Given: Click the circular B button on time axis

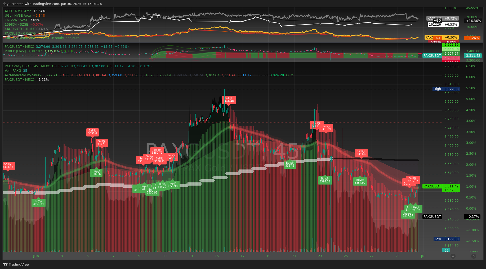Looking at the screenshot, I should pos(474,256).
